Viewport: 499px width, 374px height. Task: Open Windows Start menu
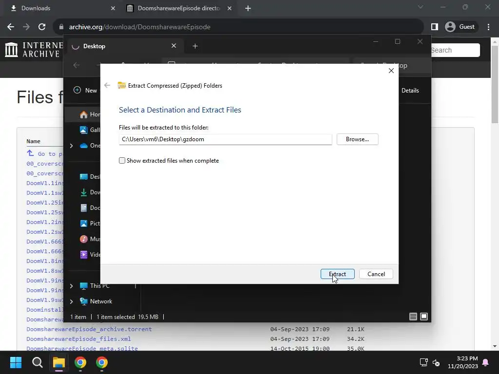pos(16,362)
